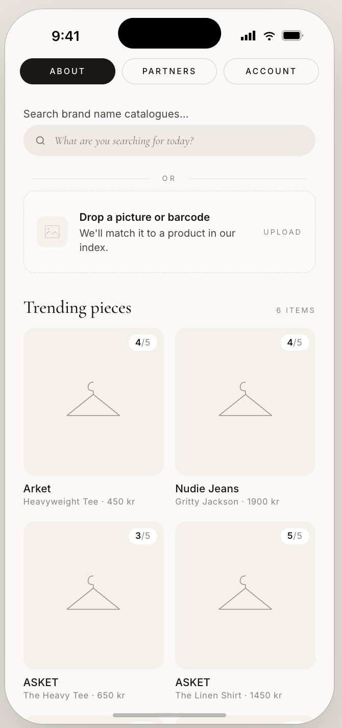Tap the Wi-Fi icon in the status bar
This screenshot has width=342, height=728.
tap(269, 36)
